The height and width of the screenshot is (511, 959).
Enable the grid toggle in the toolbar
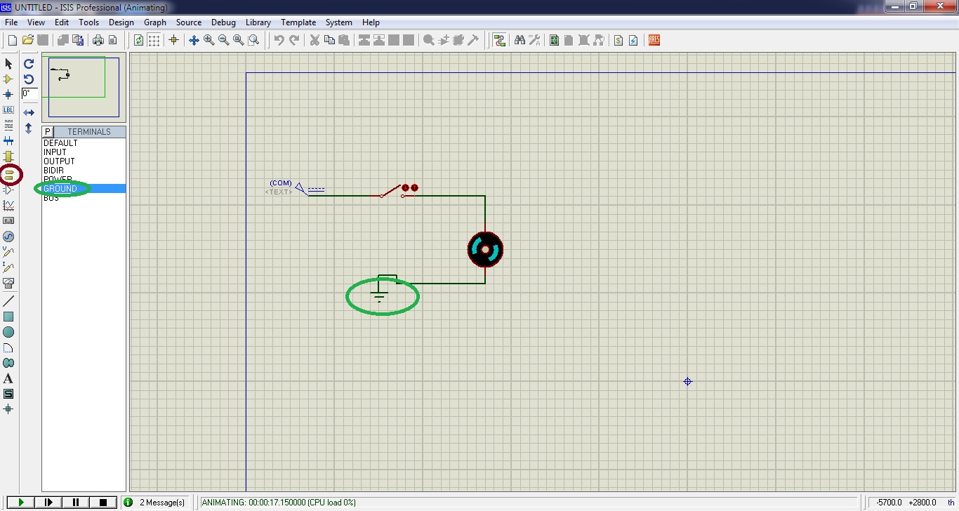154,40
